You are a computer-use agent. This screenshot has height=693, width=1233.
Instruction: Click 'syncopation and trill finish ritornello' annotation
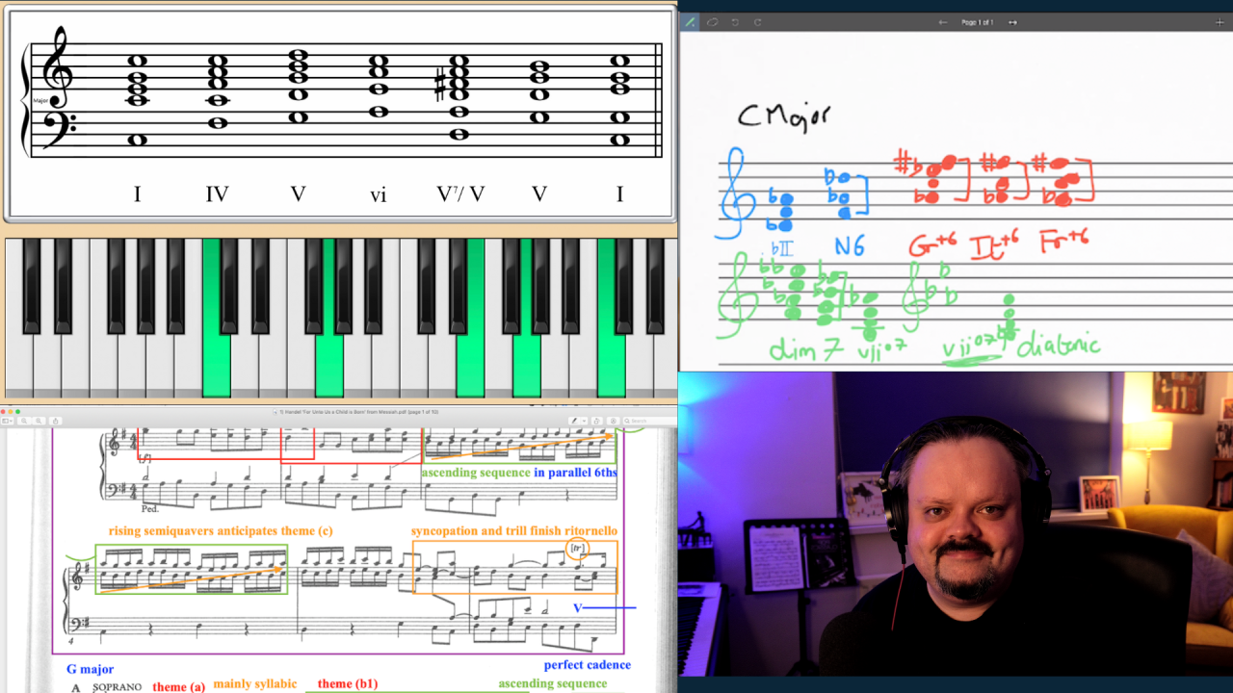click(x=514, y=530)
